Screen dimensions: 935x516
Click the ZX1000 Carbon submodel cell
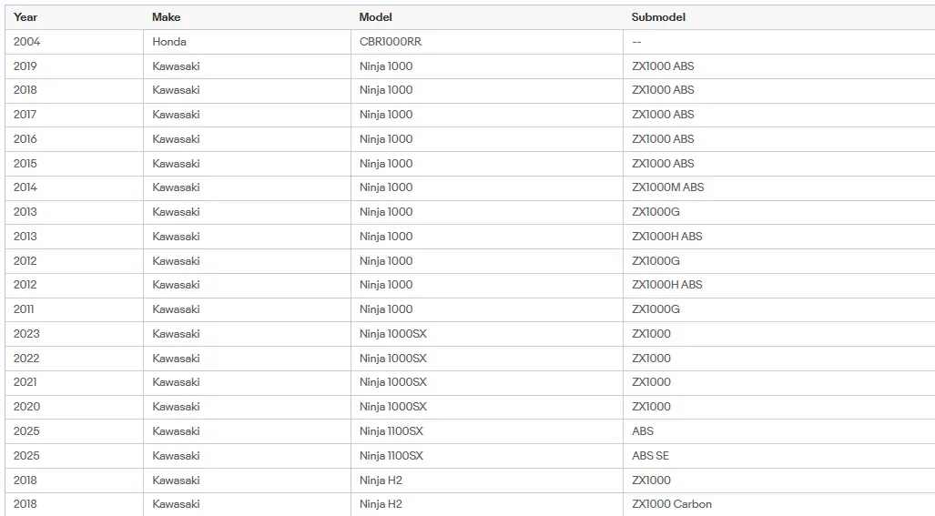[672, 503]
